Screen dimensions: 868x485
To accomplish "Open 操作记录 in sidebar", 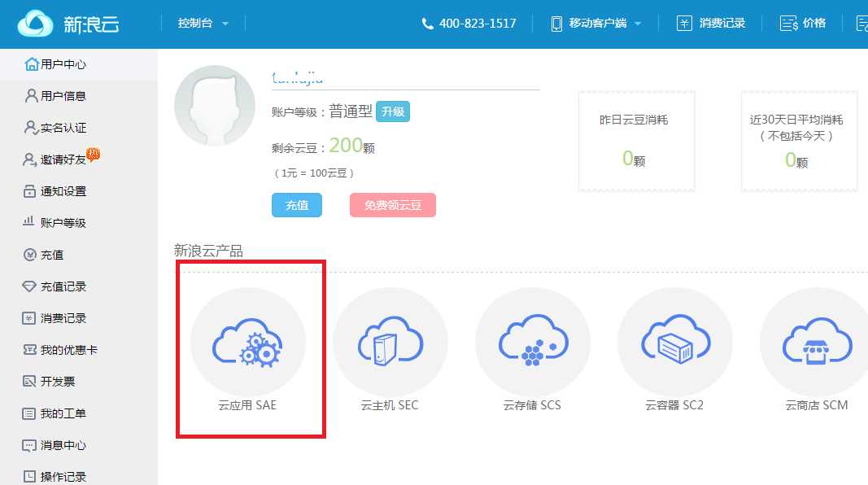I will 63,477.
